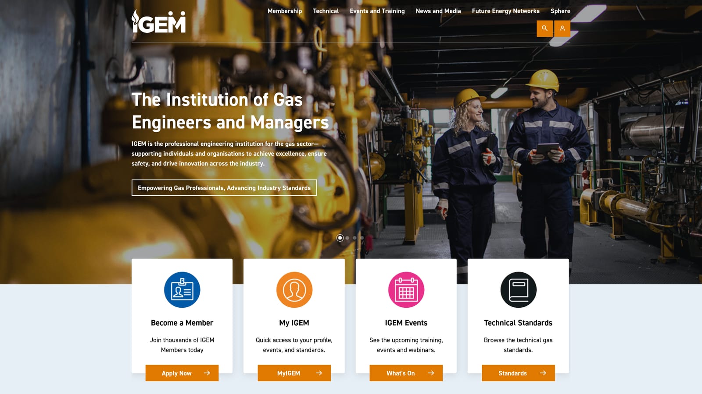Click the Standards button
This screenshot has height=394, width=702.
pyautogui.click(x=518, y=373)
